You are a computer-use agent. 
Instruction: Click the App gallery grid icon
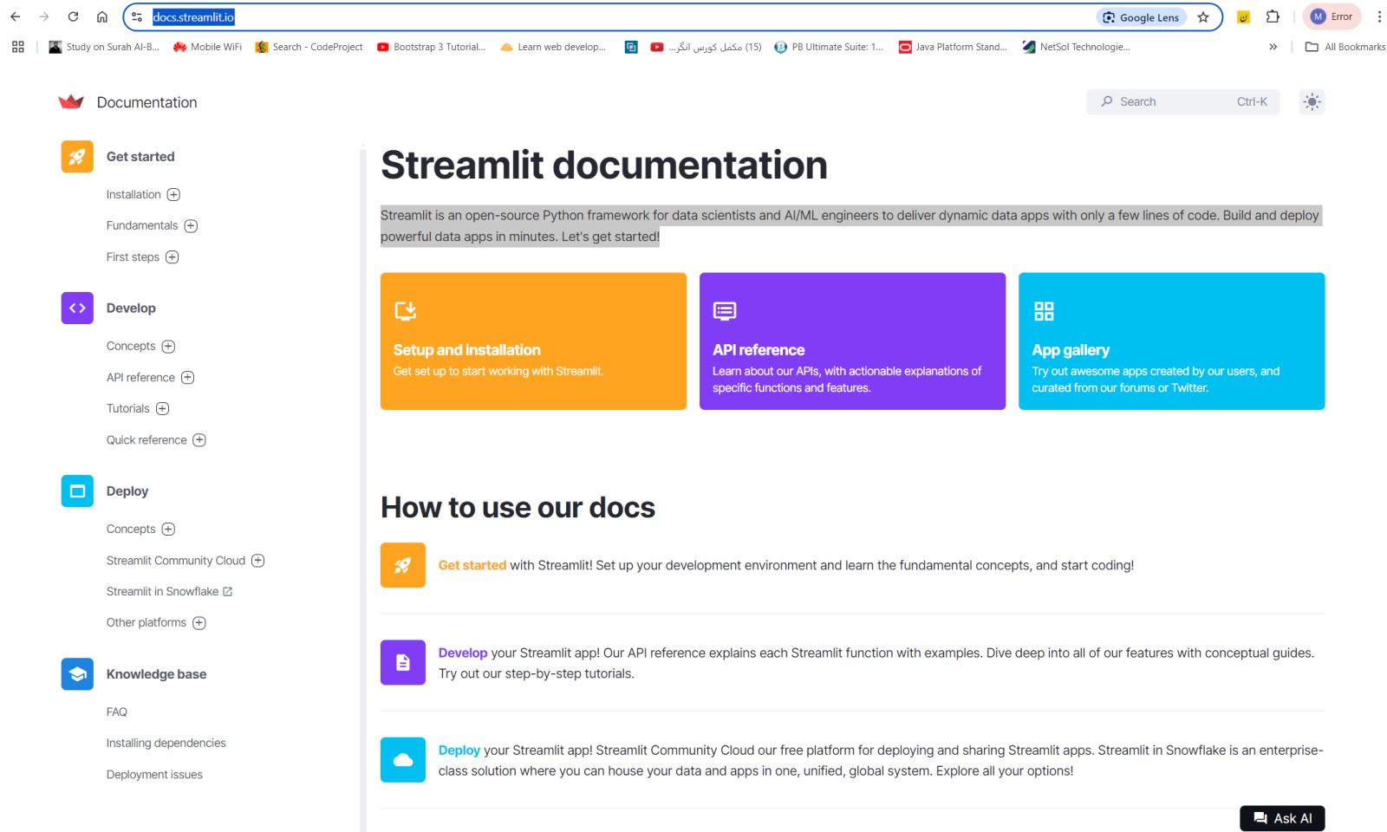pos(1044,309)
